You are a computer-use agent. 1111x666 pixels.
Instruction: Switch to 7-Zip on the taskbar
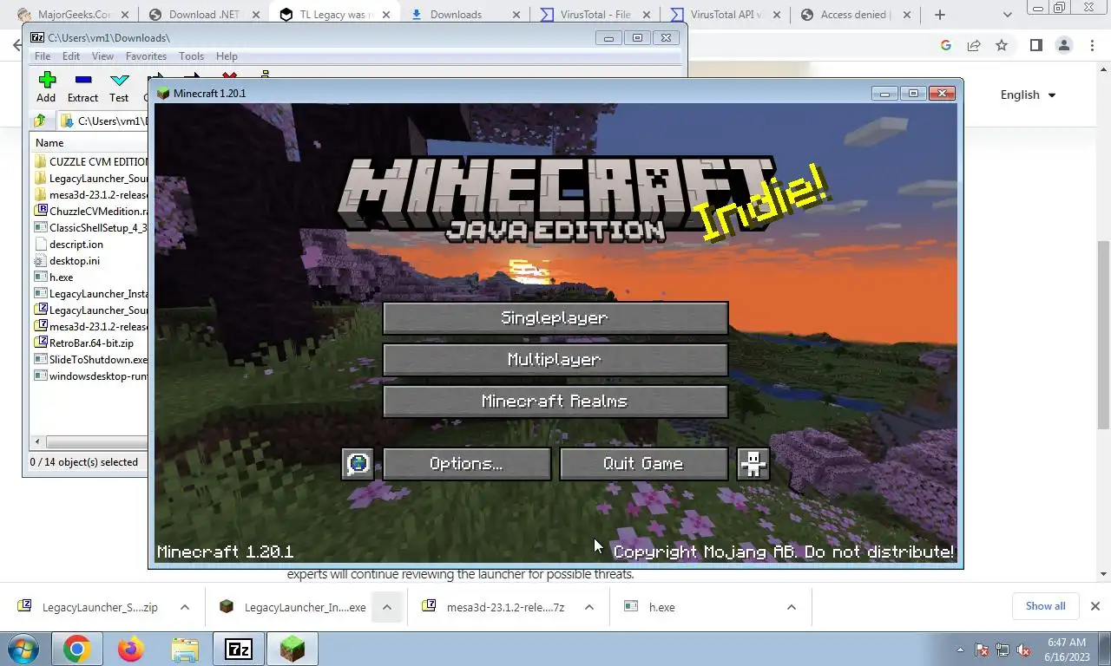[238, 649]
